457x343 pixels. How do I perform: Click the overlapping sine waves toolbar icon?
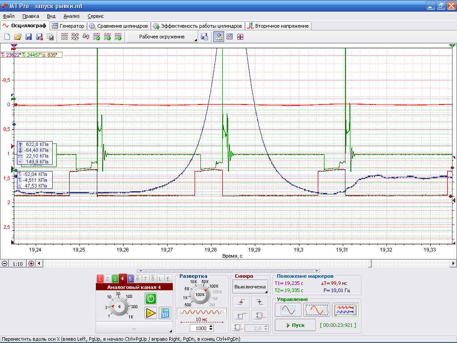[x=86, y=37]
